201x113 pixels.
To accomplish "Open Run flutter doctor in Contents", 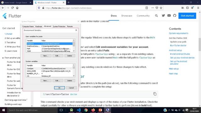I will pos(178,46).
